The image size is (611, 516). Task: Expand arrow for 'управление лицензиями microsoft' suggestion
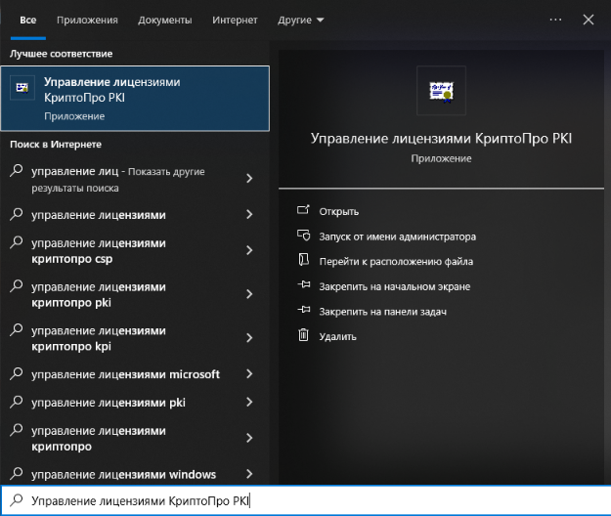(x=249, y=374)
